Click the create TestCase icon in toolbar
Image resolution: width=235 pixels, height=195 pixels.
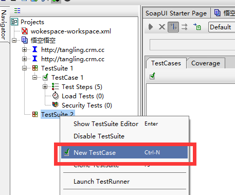[197, 27]
